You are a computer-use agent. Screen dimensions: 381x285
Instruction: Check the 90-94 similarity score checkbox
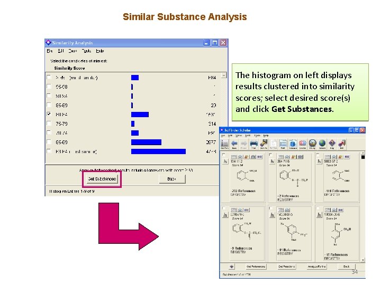point(49,96)
